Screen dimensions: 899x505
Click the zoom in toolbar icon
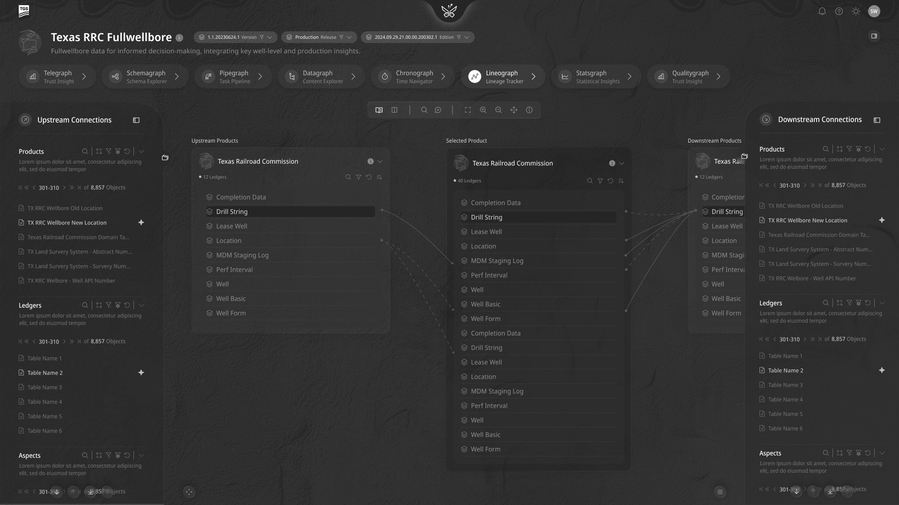(x=483, y=110)
